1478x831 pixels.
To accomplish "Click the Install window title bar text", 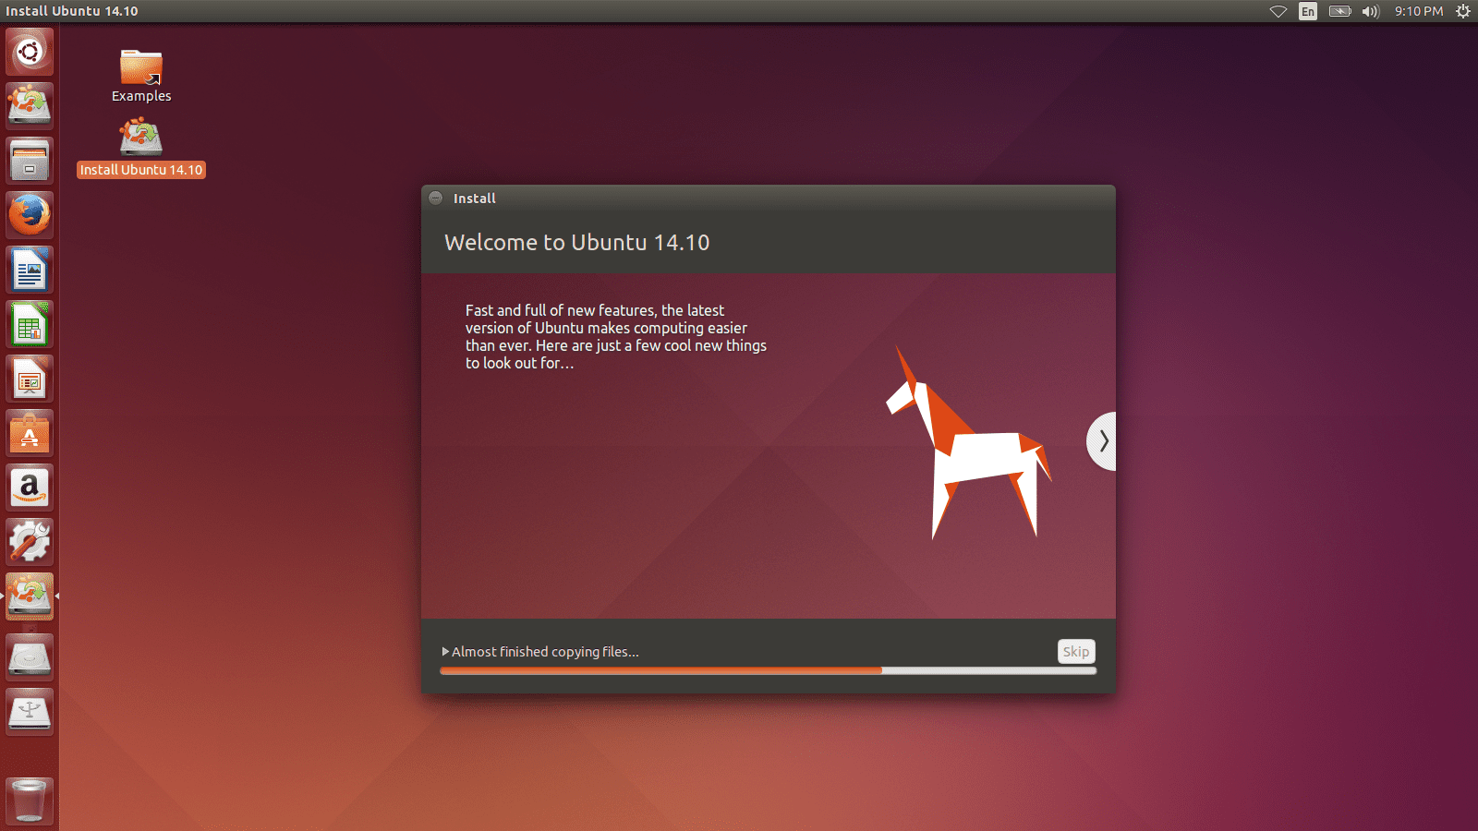I will click(x=475, y=199).
